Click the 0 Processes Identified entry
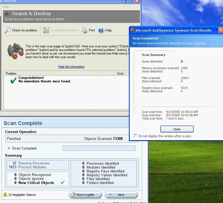 (x=101, y=163)
